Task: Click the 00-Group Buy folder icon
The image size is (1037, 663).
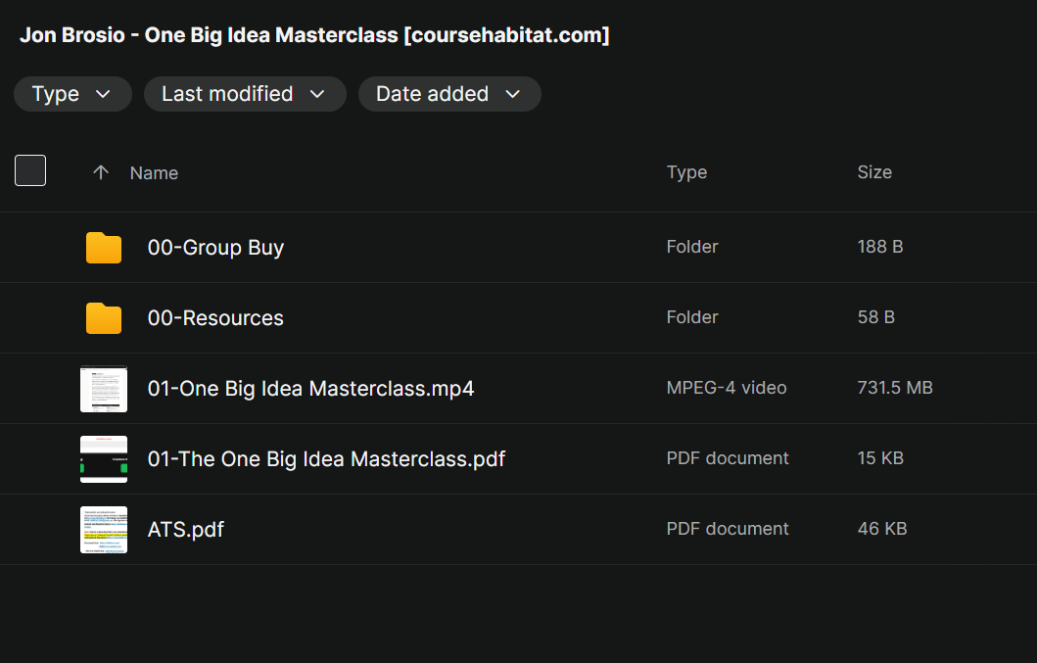Action: click(x=104, y=248)
